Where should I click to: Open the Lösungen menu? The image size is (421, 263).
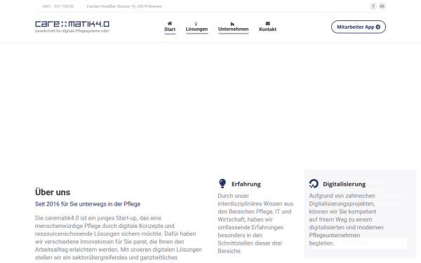pos(196,29)
